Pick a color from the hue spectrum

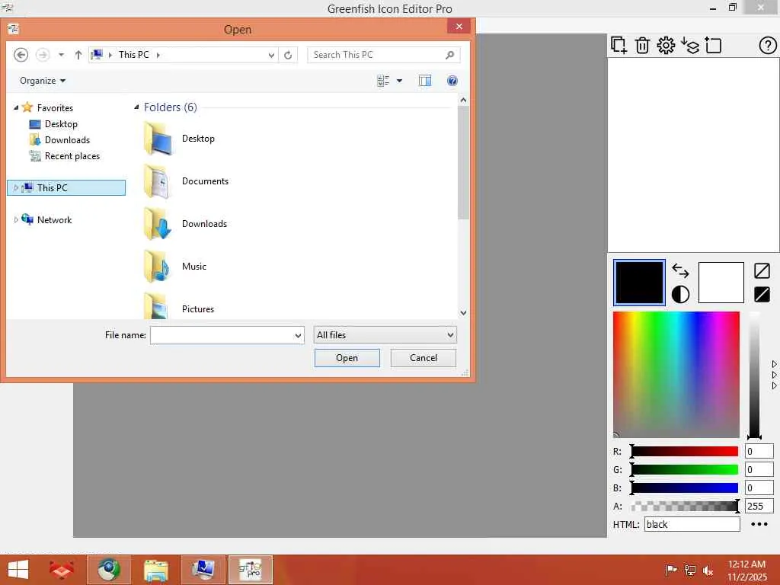click(676, 375)
